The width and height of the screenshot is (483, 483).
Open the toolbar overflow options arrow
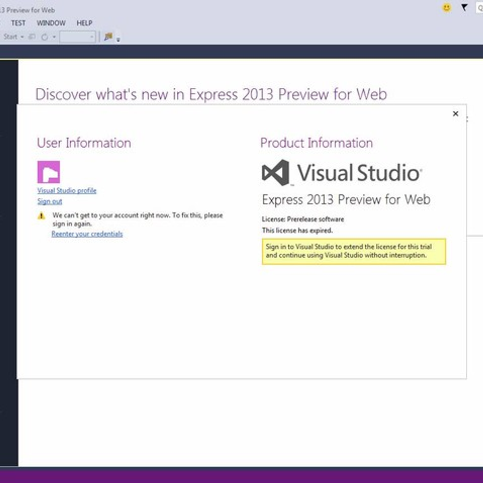(118, 39)
